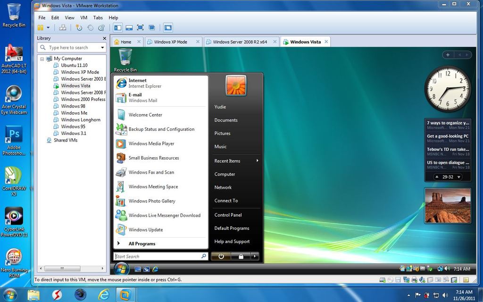Select Windows 98 in the Library
483x302 pixels.
pyautogui.click(x=73, y=106)
